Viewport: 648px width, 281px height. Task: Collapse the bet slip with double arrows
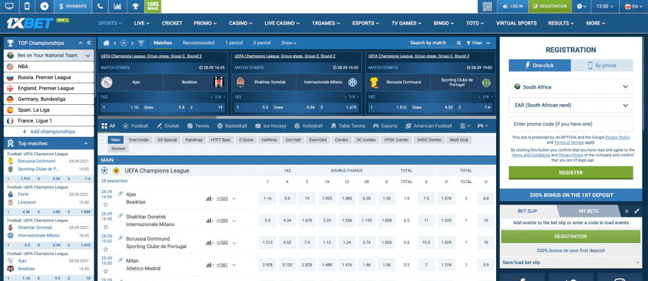pyautogui.click(x=626, y=212)
